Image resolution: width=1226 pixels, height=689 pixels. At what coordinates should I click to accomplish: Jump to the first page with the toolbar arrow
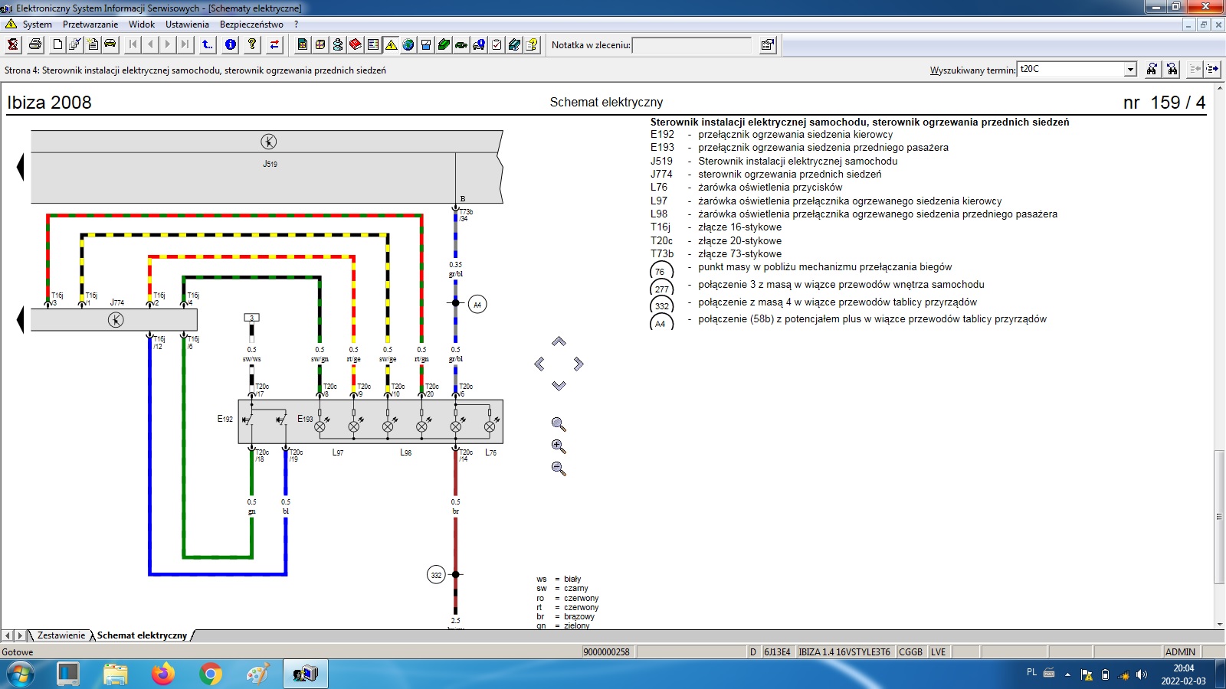[x=133, y=44]
